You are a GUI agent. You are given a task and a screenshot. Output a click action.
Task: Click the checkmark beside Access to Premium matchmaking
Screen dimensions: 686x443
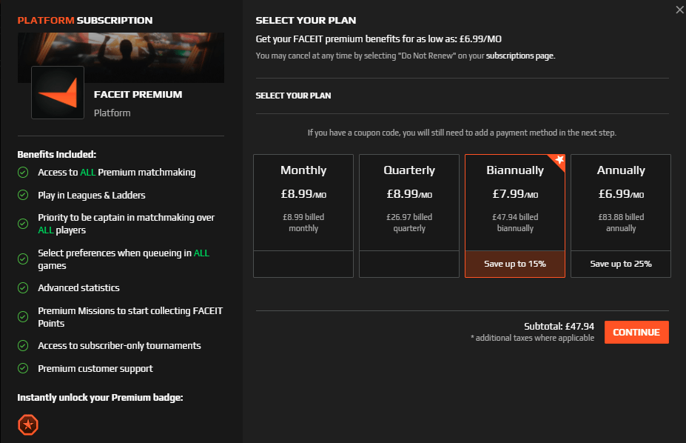[23, 172]
